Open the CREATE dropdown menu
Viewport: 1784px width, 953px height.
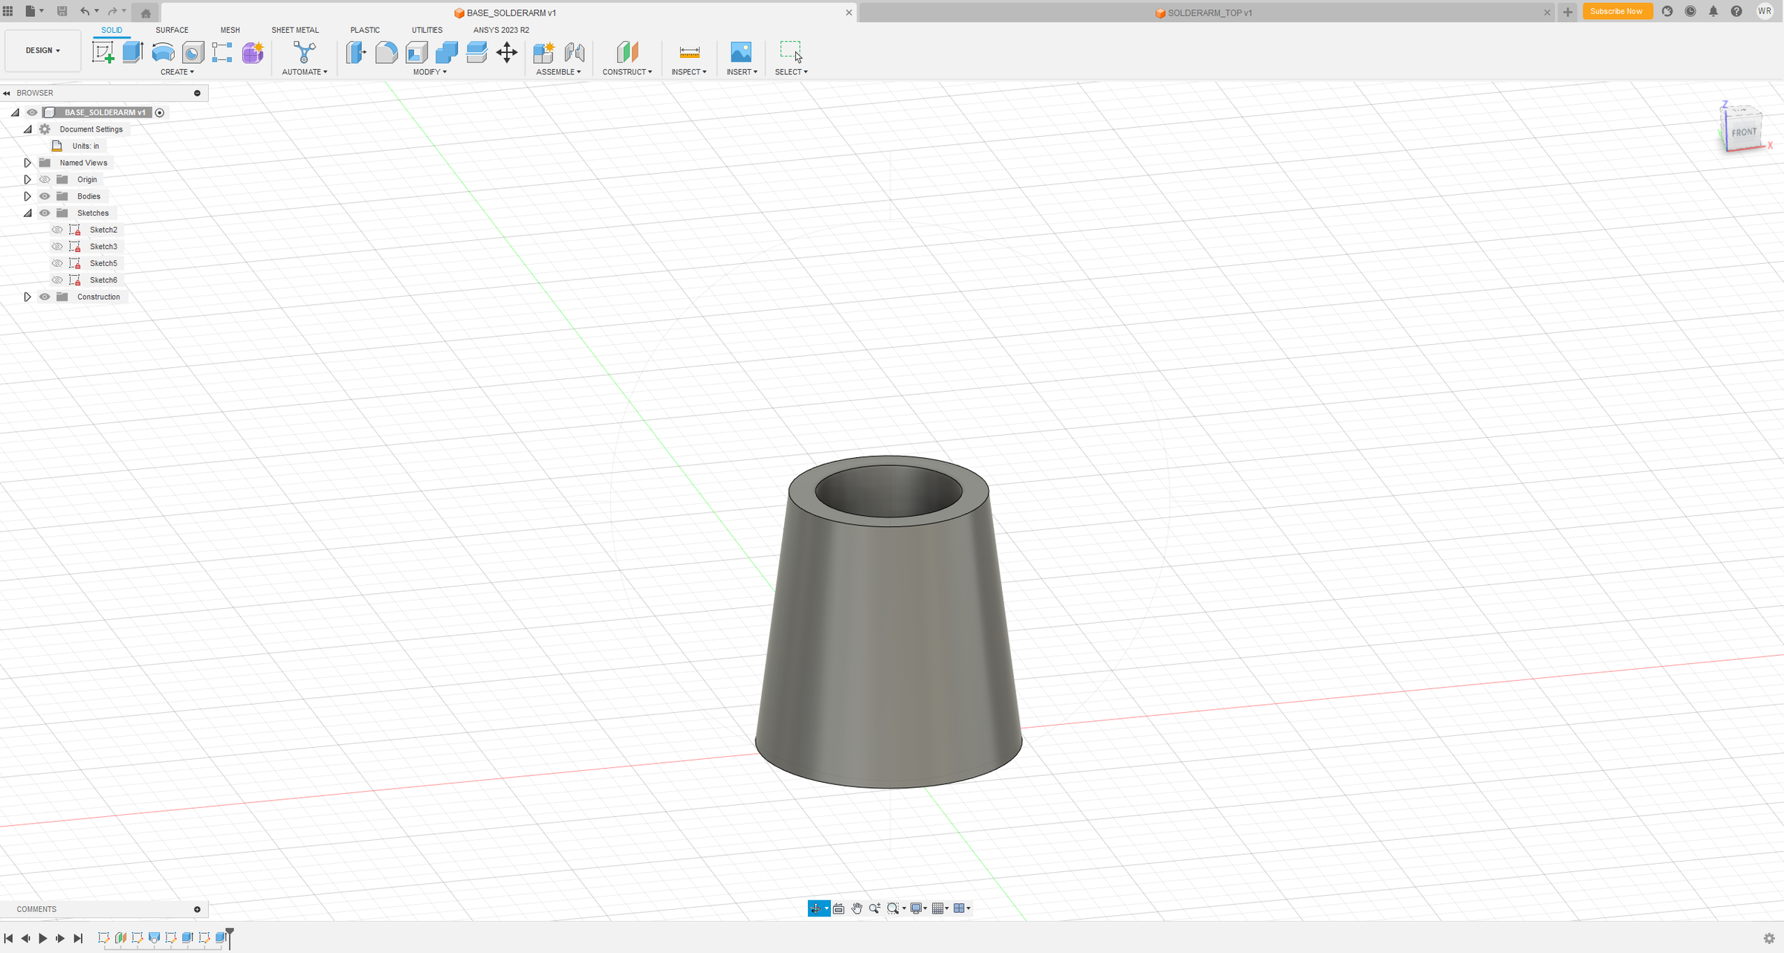coord(177,72)
